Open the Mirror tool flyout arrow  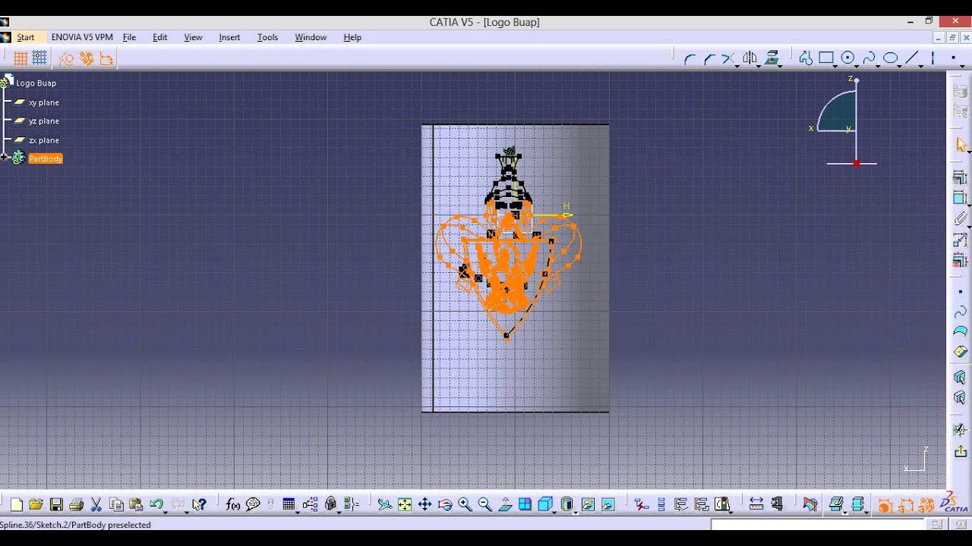(x=759, y=66)
